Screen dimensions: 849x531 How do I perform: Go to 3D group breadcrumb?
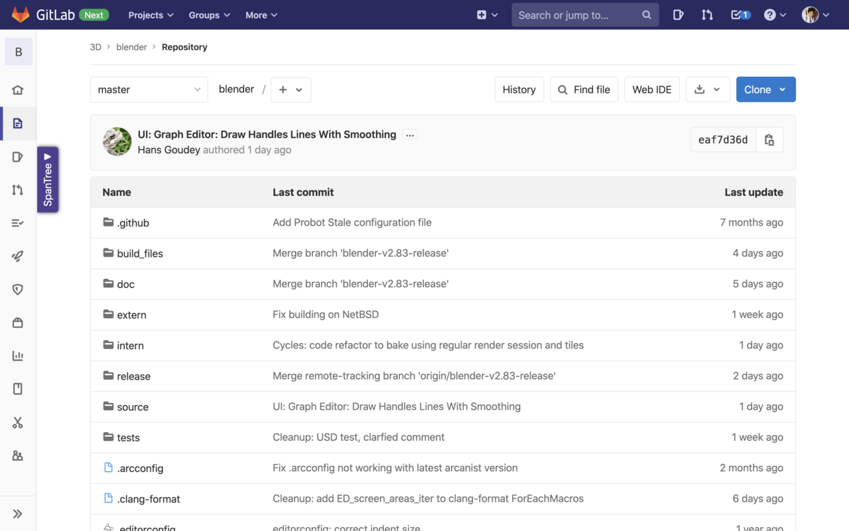point(96,47)
